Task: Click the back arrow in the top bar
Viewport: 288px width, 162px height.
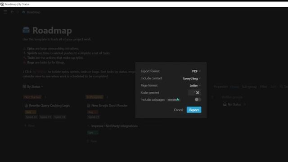Action: 12,12
